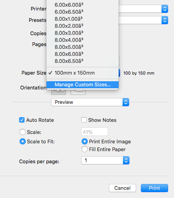Choose Manage Custom Sizes… menu entry
Image resolution: width=174 pixels, height=198 pixels.
point(82,85)
